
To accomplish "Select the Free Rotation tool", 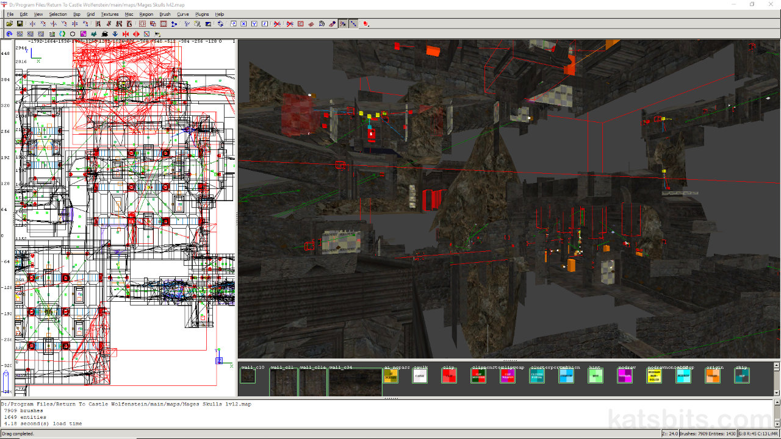I will [x=220, y=24].
